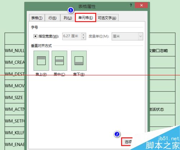The width and height of the screenshot is (180, 150).
Task: Select the bottom vertical alignment icon
Action: [79, 61]
